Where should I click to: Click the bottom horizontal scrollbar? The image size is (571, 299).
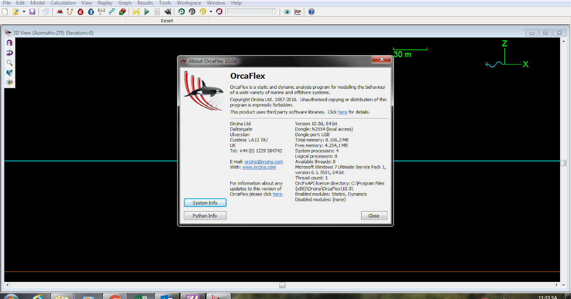coord(282,285)
